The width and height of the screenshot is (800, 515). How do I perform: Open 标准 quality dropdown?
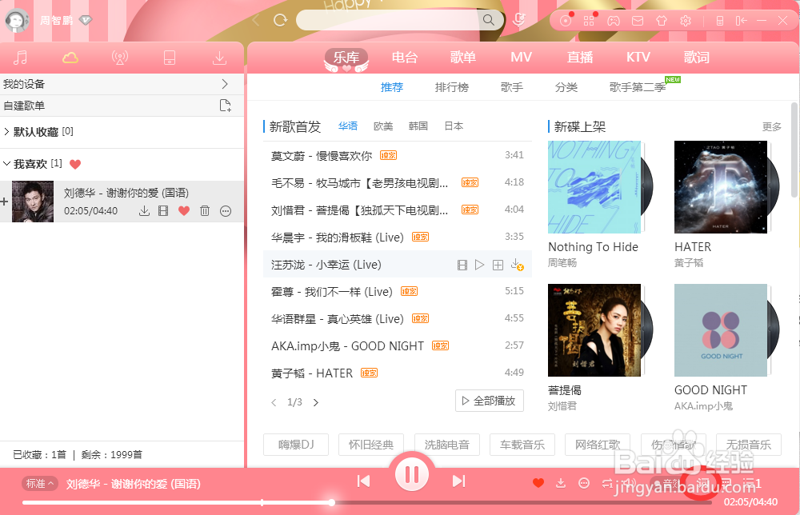point(40,483)
